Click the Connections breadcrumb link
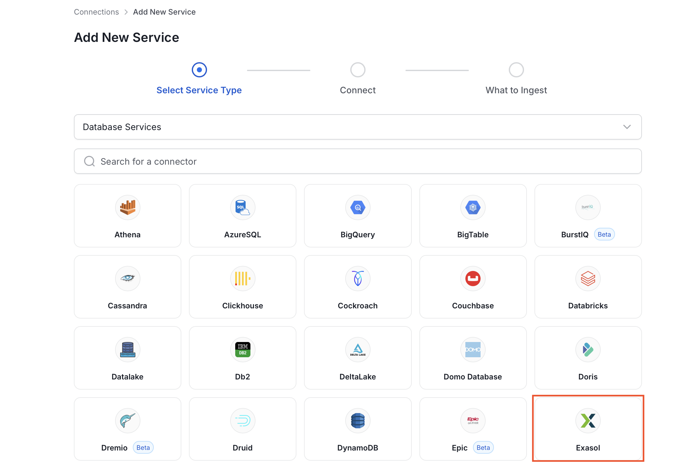686x467 pixels. point(96,12)
